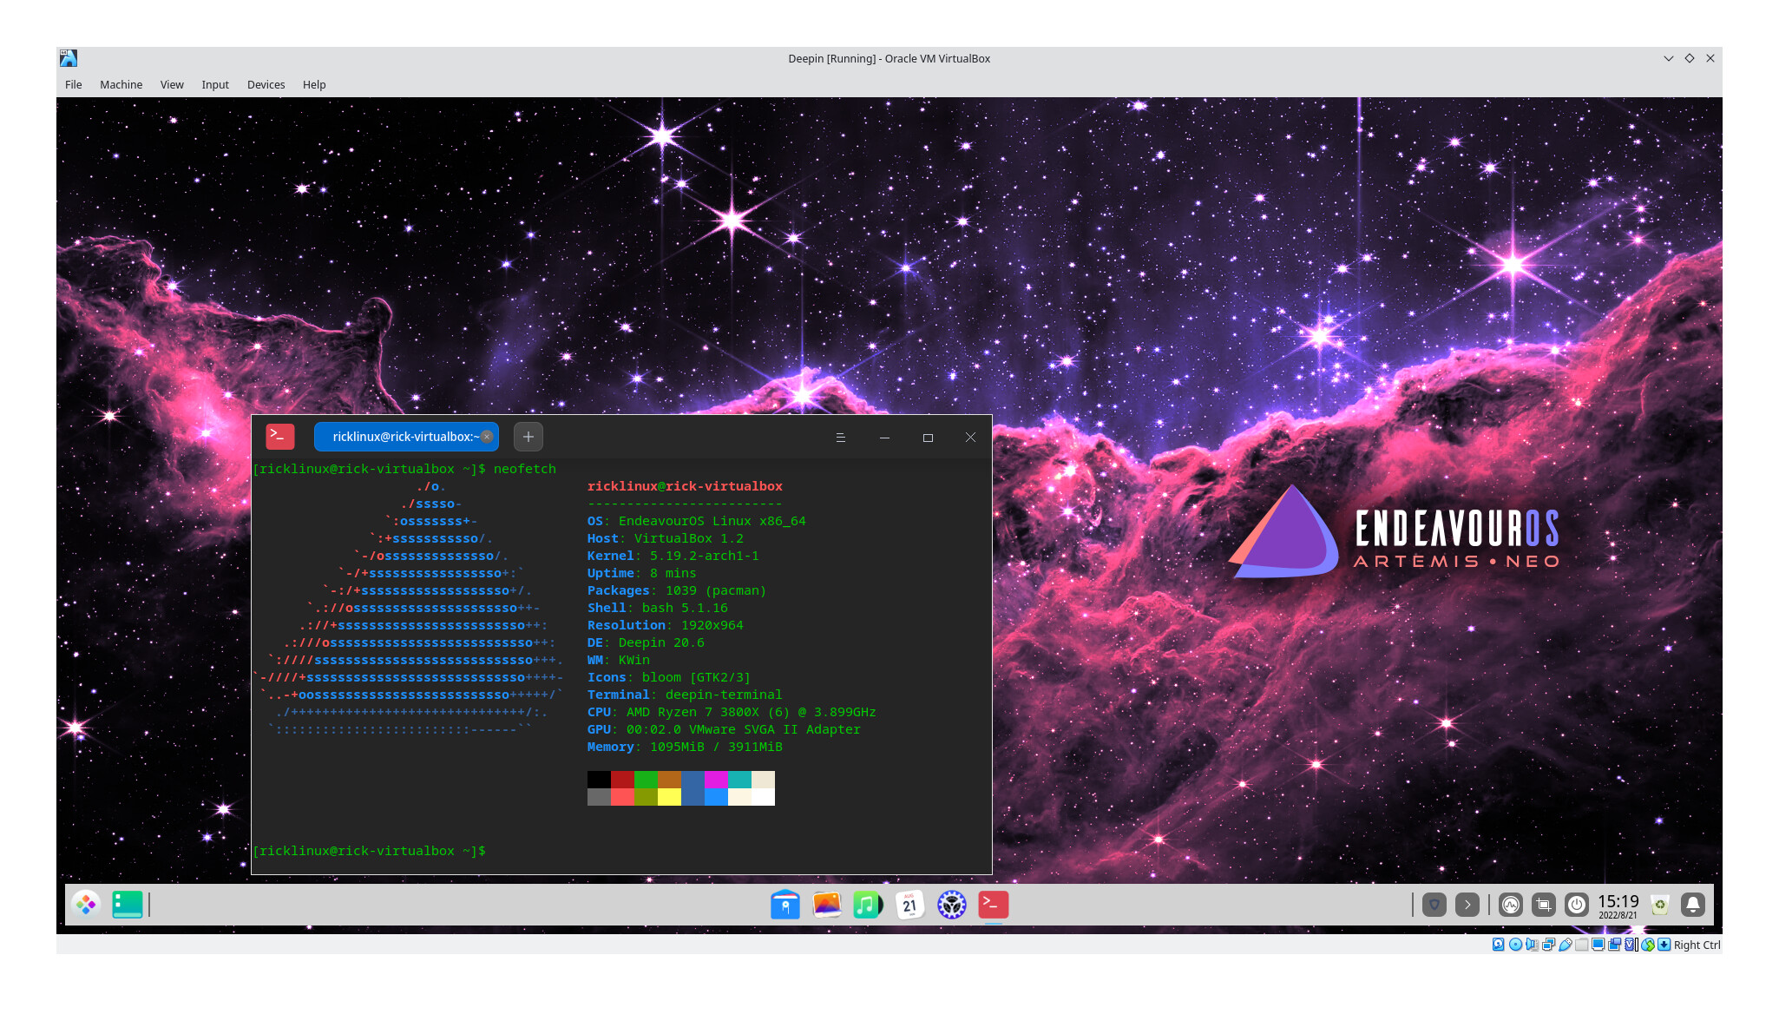
Task: Open the Deepin Control Center from the dock
Action: (951, 905)
